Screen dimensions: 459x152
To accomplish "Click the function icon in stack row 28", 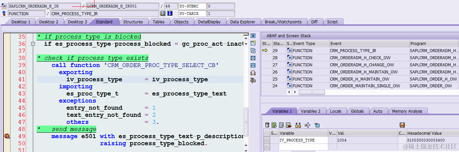I will pyautogui.click(x=289, y=58).
